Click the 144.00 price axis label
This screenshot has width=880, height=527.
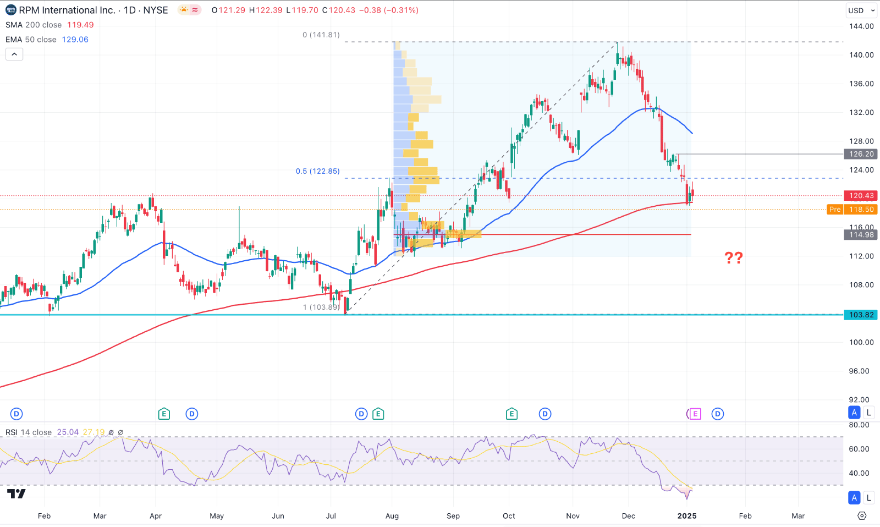coord(861,26)
